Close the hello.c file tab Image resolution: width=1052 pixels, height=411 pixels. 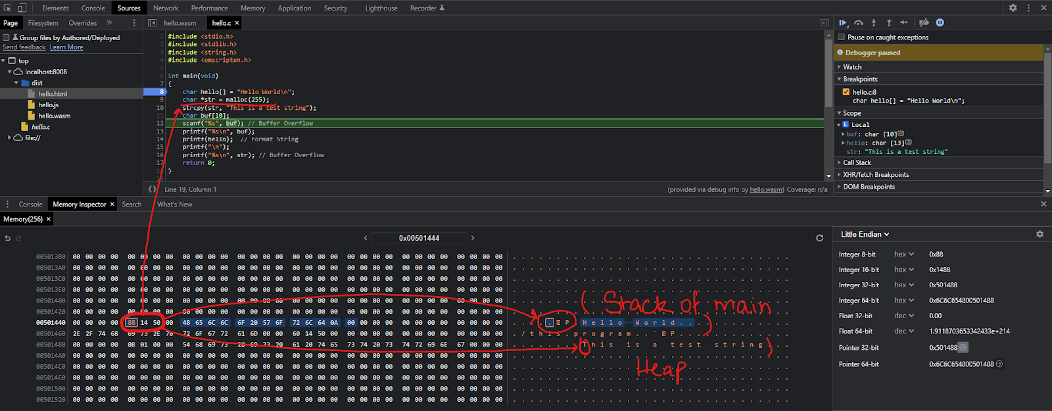[237, 23]
